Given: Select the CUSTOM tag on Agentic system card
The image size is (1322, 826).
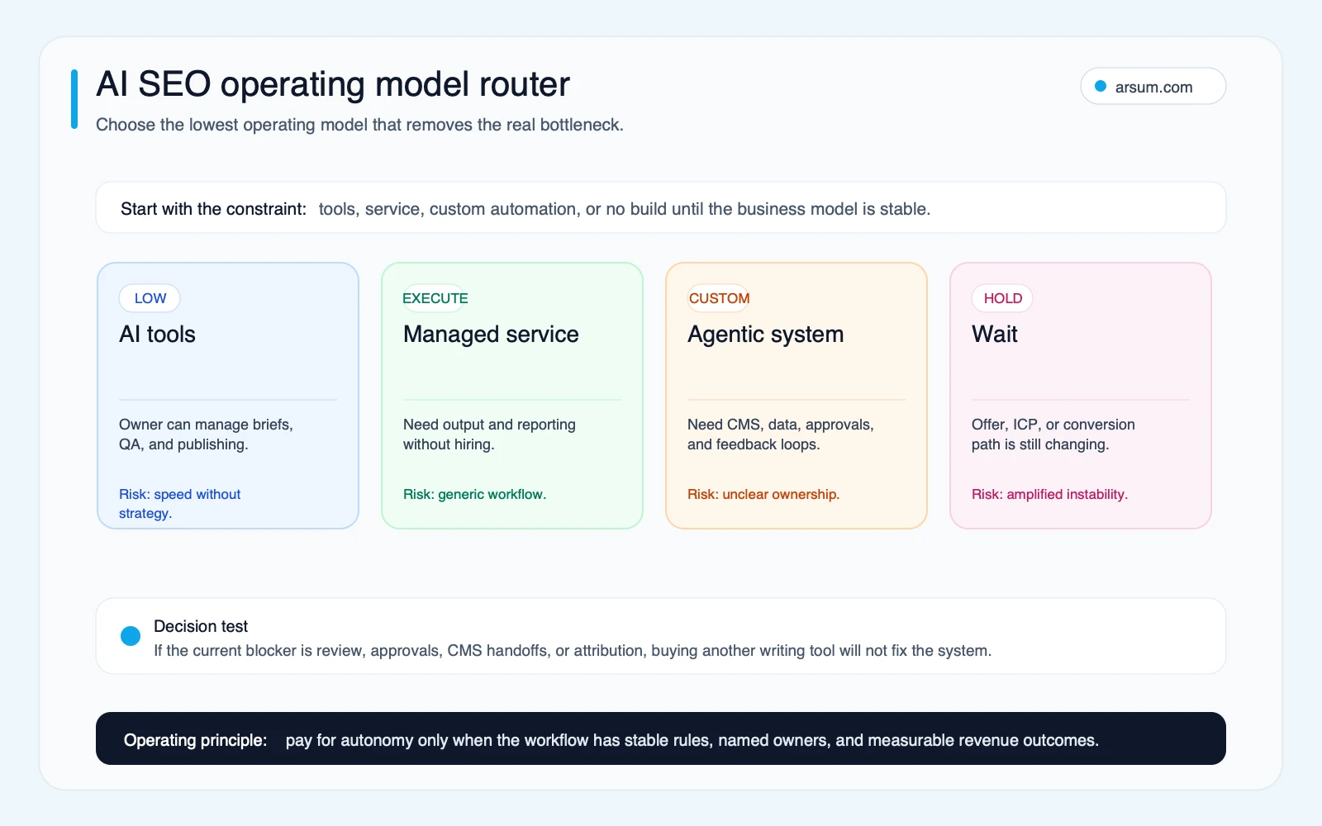Looking at the screenshot, I should click(x=719, y=298).
